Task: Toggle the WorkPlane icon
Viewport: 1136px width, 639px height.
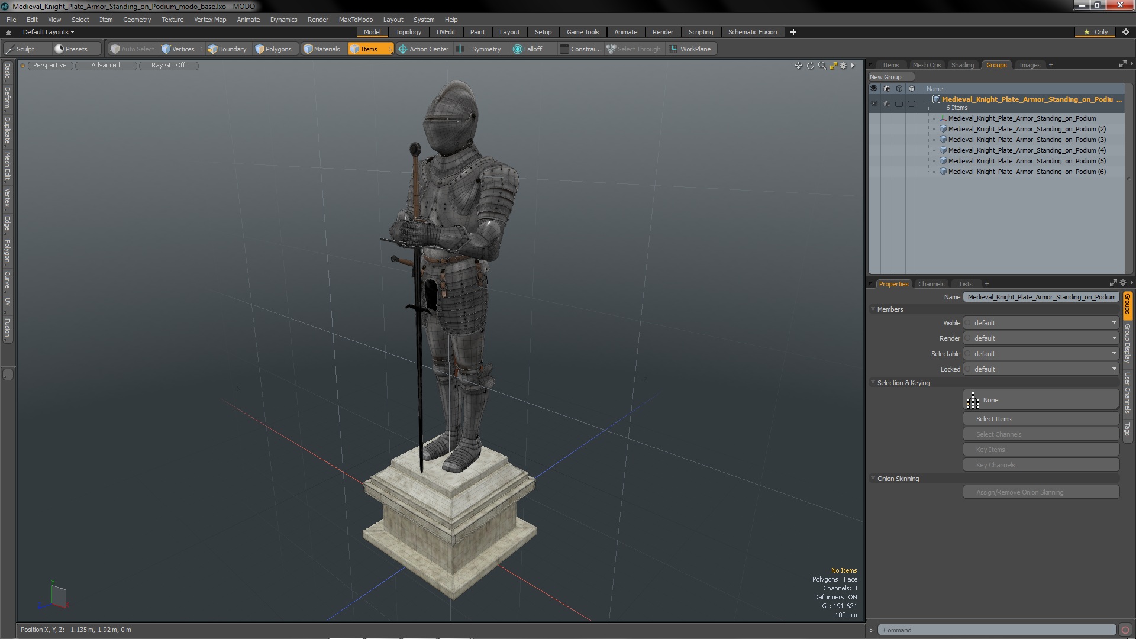Action: [x=673, y=49]
